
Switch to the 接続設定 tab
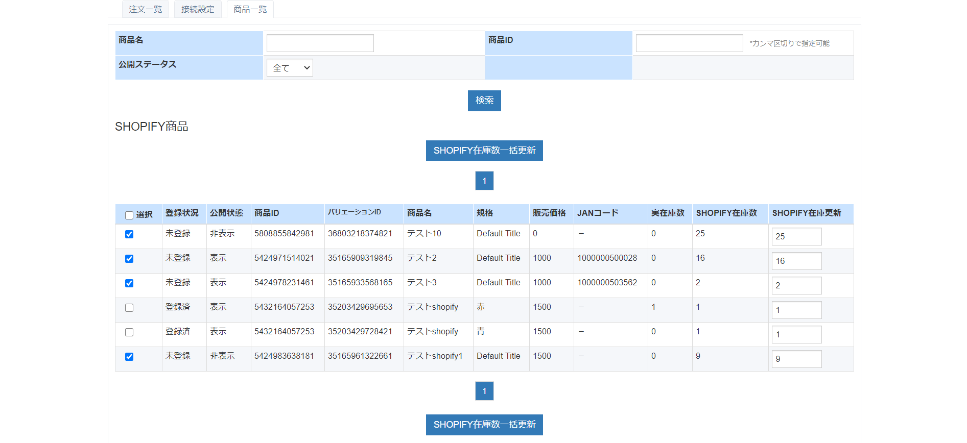coord(198,9)
